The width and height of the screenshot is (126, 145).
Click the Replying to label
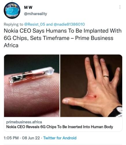pos(14,24)
